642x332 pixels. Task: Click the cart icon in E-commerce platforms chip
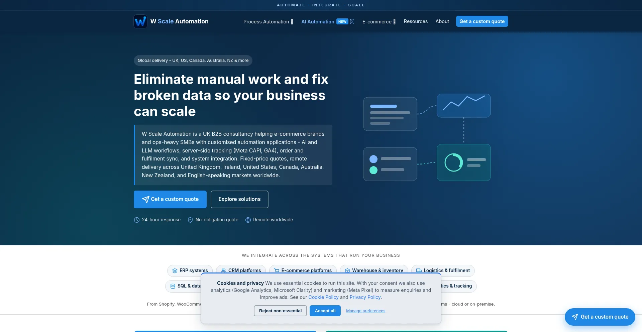point(277,271)
